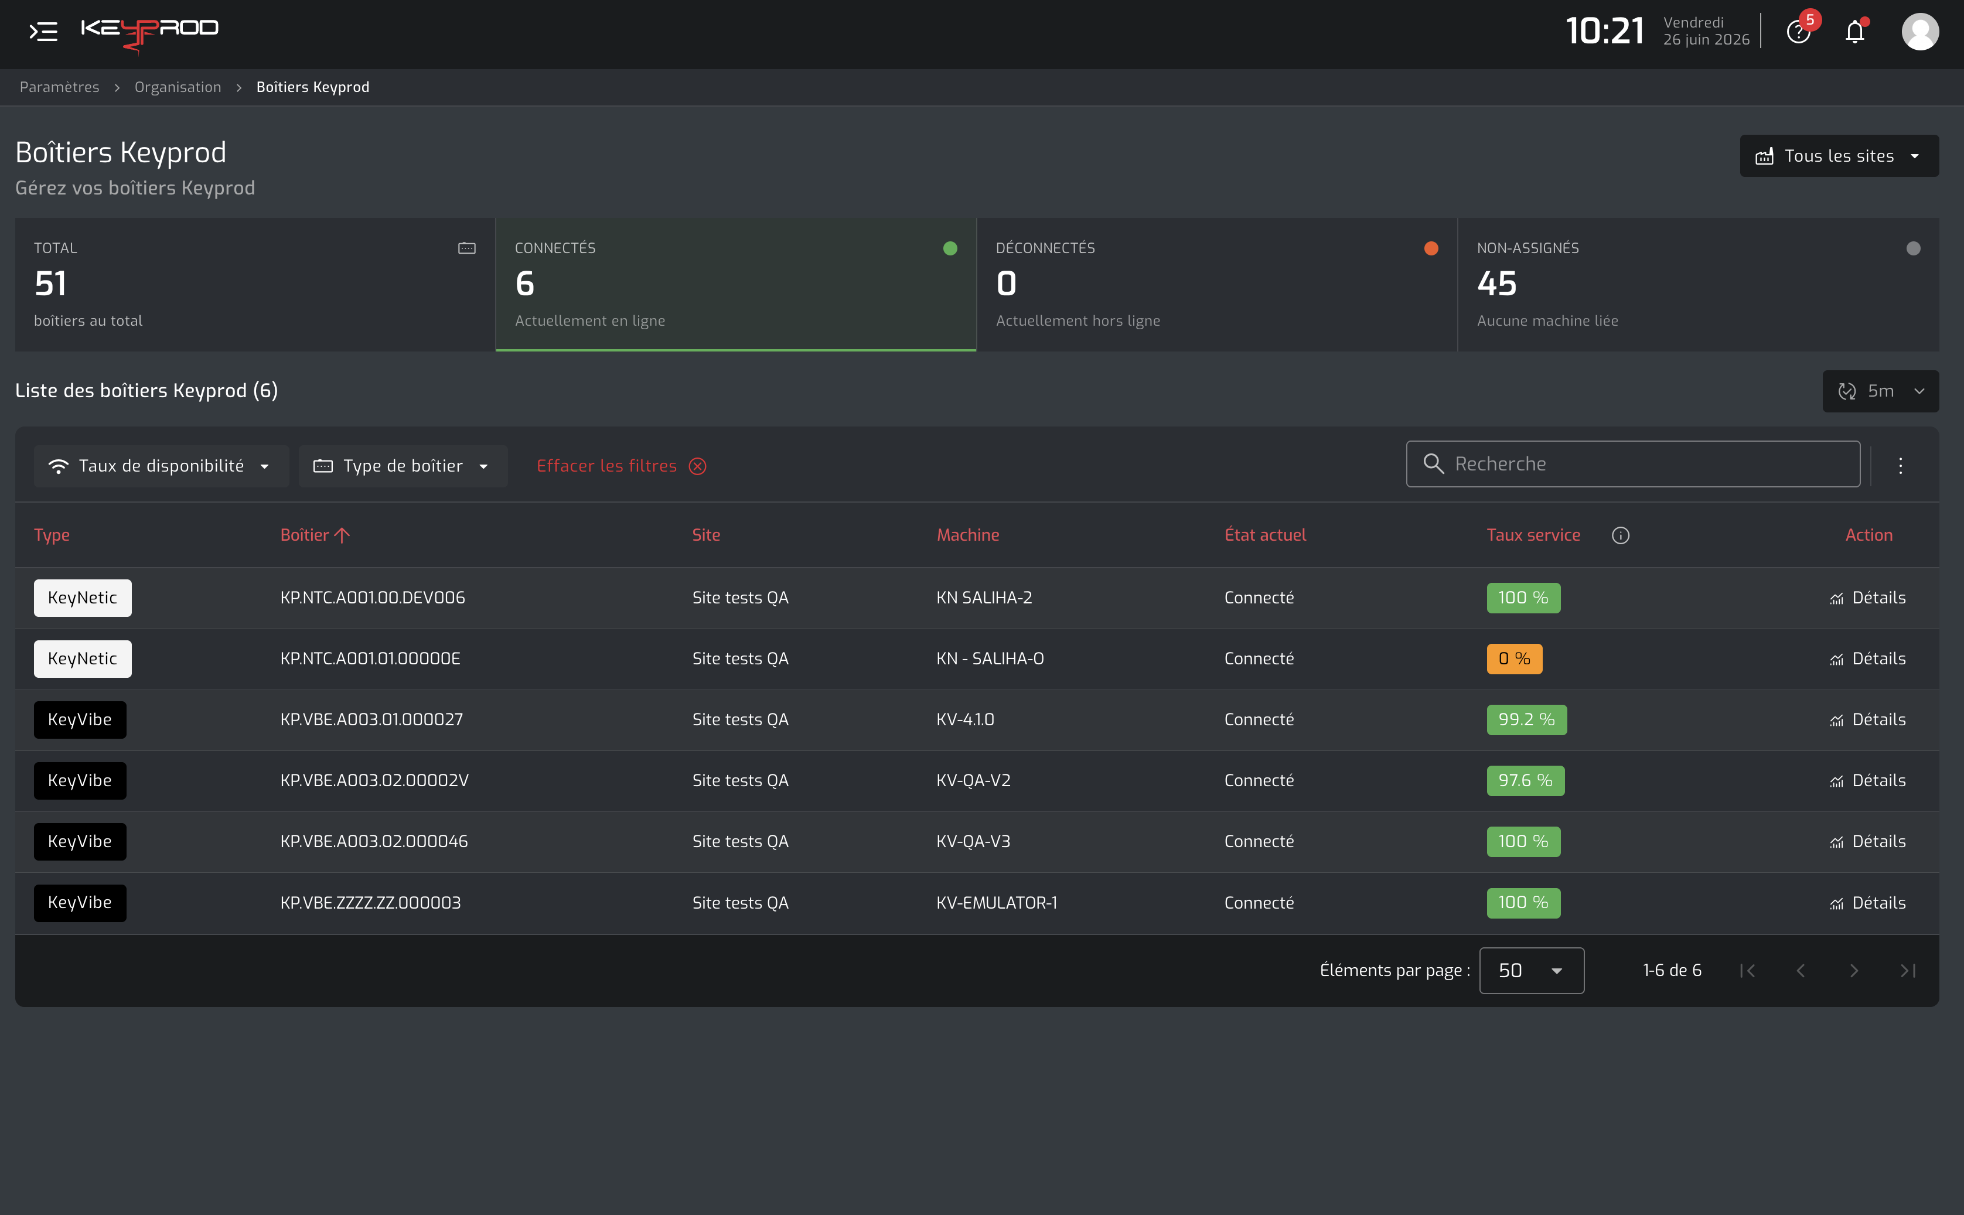Toggle the sidebar menu icon

tap(43, 31)
